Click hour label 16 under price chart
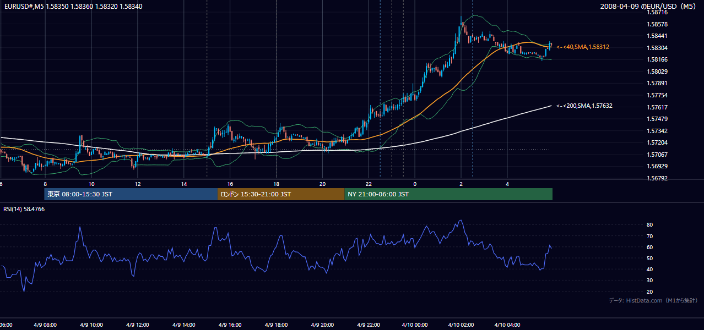This screenshot has width=704, height=330. click(230, 184)
